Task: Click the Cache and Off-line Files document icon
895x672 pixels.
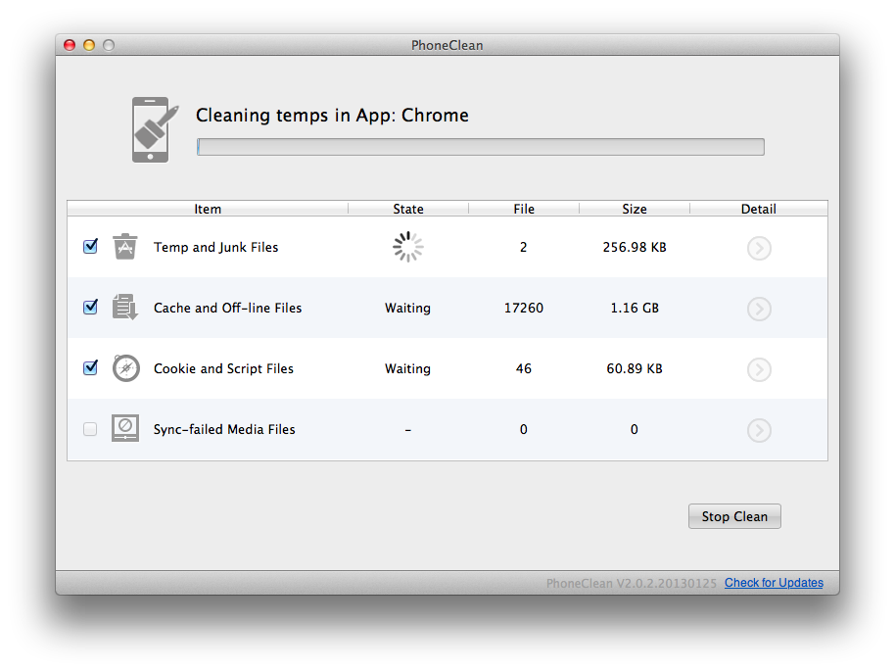Action: coord(125,308)
